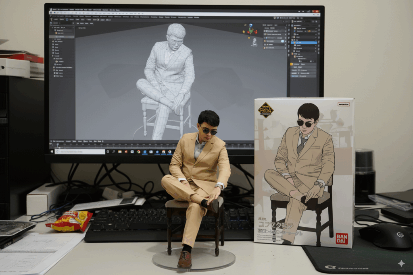Click the Windows taskbar search box

tap(79, 152)
